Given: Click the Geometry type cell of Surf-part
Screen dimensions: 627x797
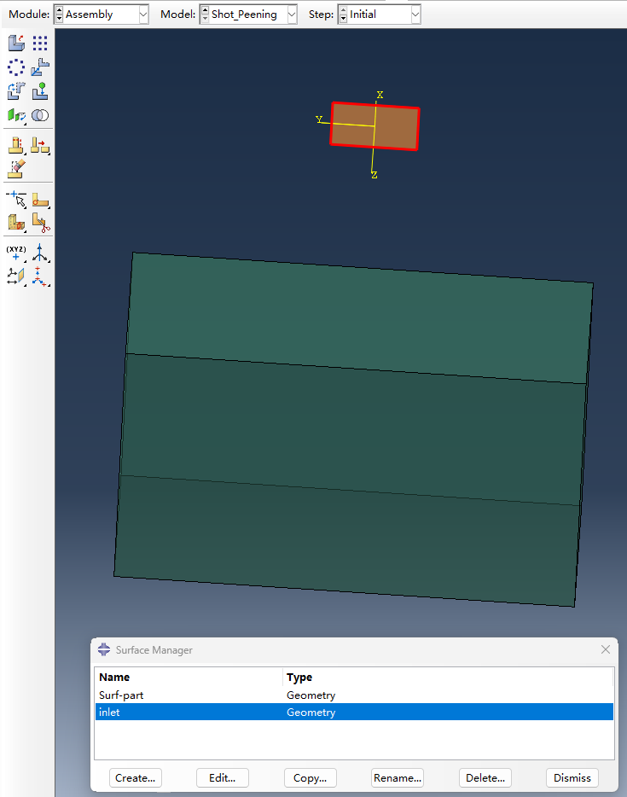Looking at the screenshot, I should coord(311,695).
